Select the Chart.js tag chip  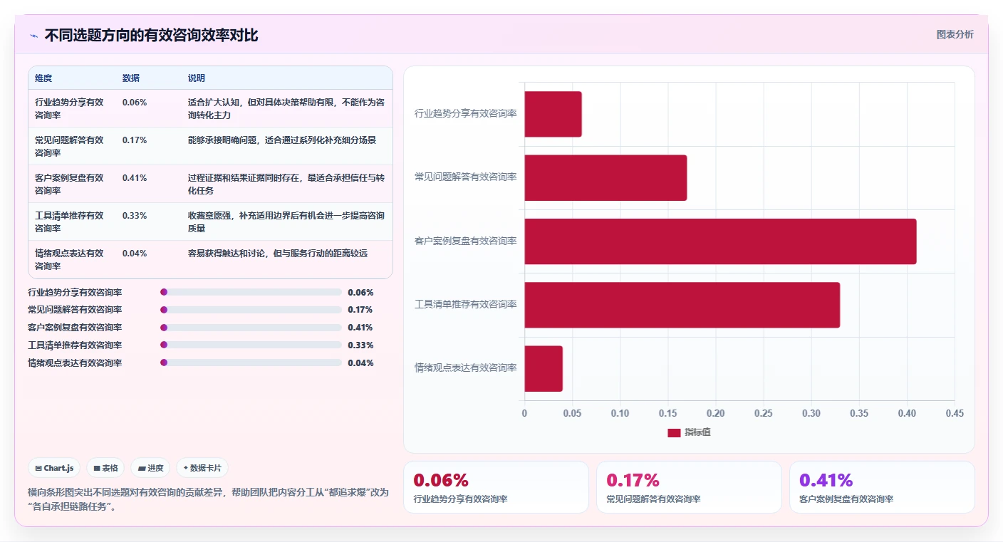pyautogui.click(x=54, y=468)
